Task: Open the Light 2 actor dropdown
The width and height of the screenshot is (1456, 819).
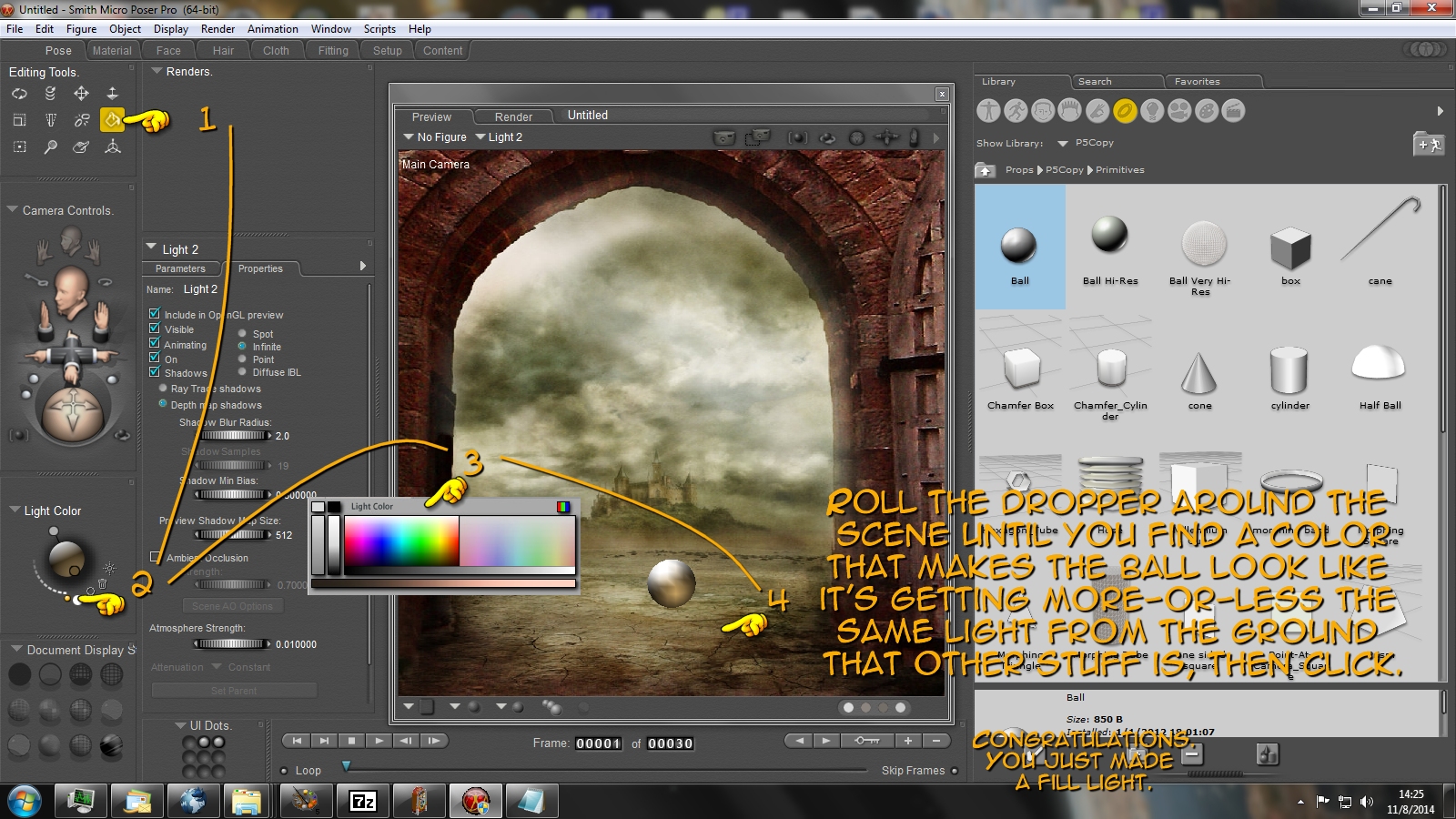Action: click(499, 137)
